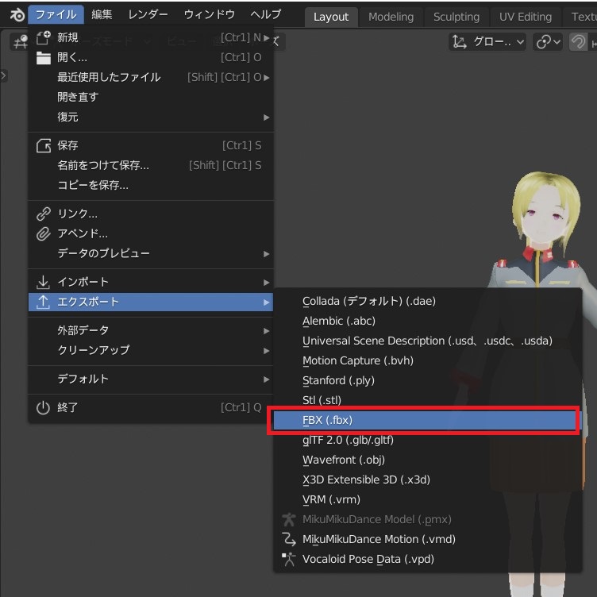Choose リンク... menu entry
This screenshot has width=597, height=597.
151,214
